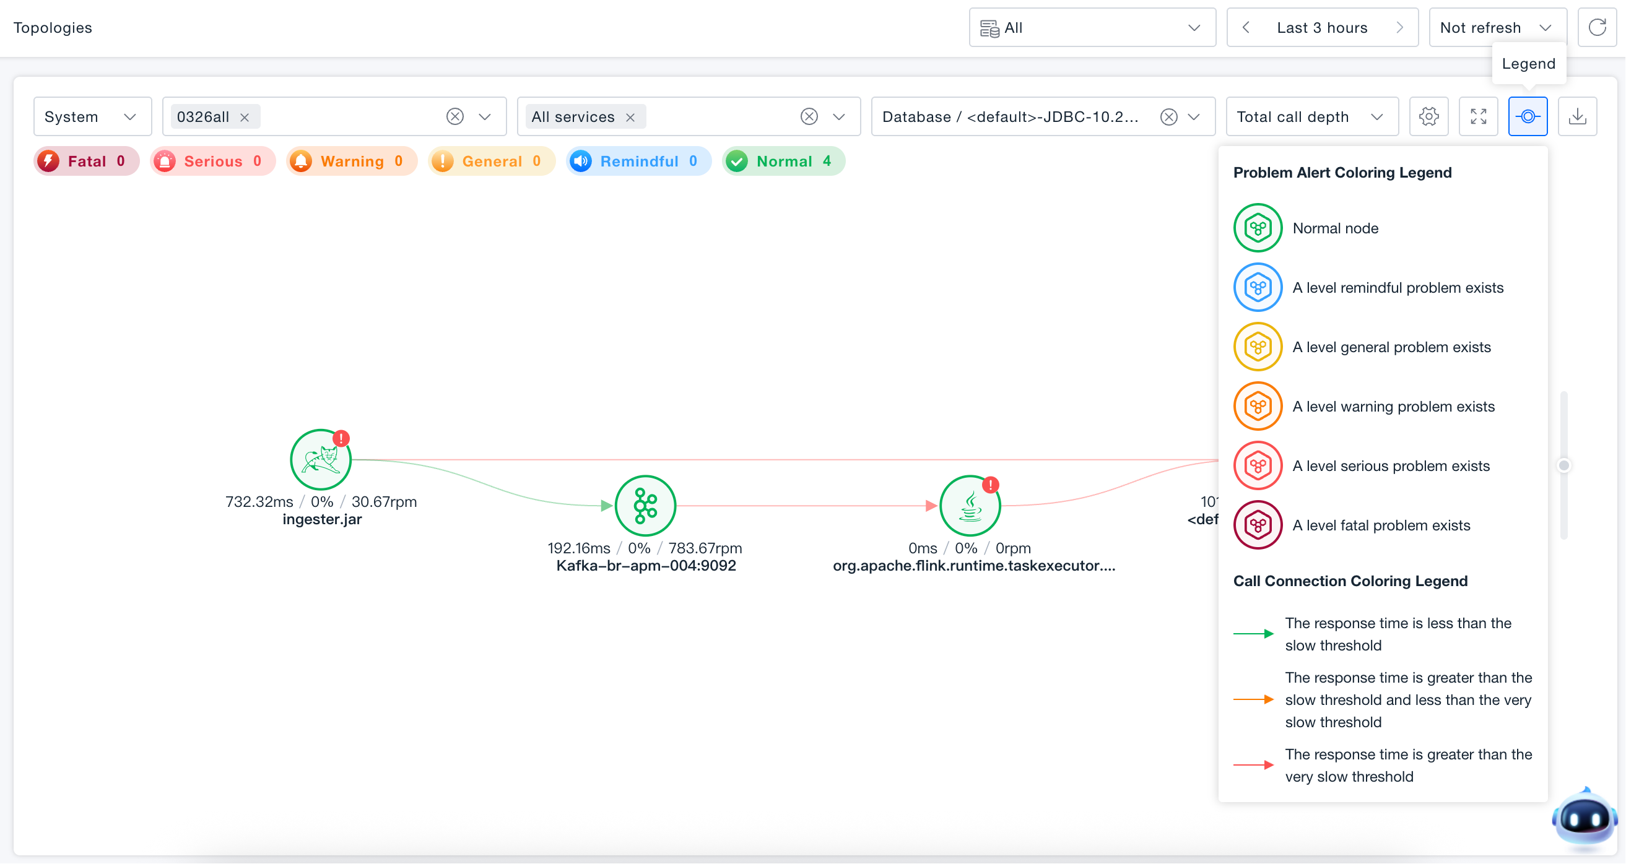Toggle the Legend panel button
Screen dimensions: 1626x864
(1528, 117)
